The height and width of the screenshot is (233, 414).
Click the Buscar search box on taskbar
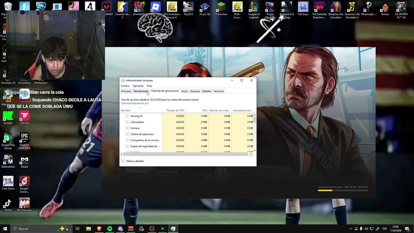tap(41, 229)
